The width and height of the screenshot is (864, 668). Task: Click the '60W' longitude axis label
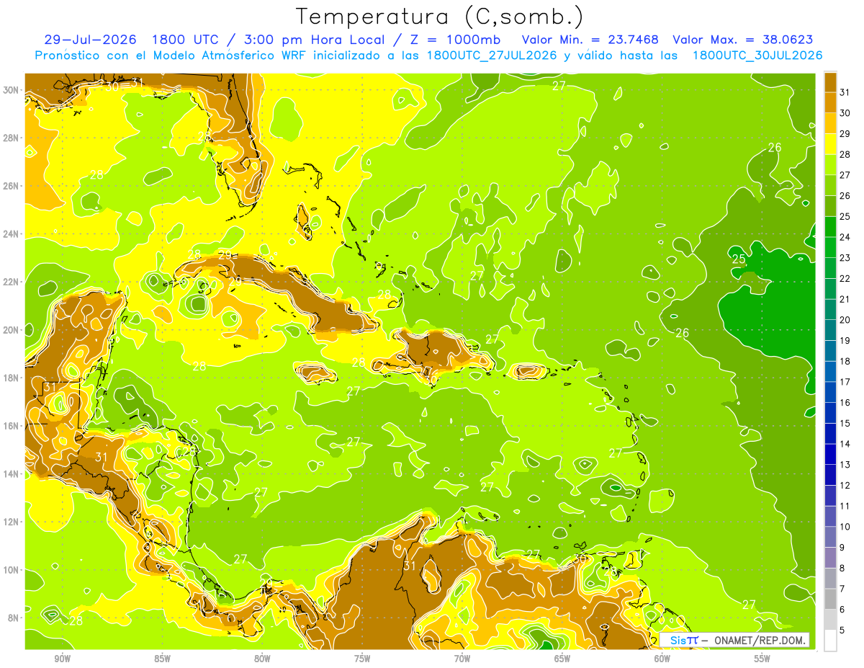662,659
